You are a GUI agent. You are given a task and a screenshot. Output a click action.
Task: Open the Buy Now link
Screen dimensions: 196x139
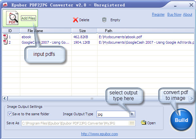pyautogui.click(x=174, y=14)
